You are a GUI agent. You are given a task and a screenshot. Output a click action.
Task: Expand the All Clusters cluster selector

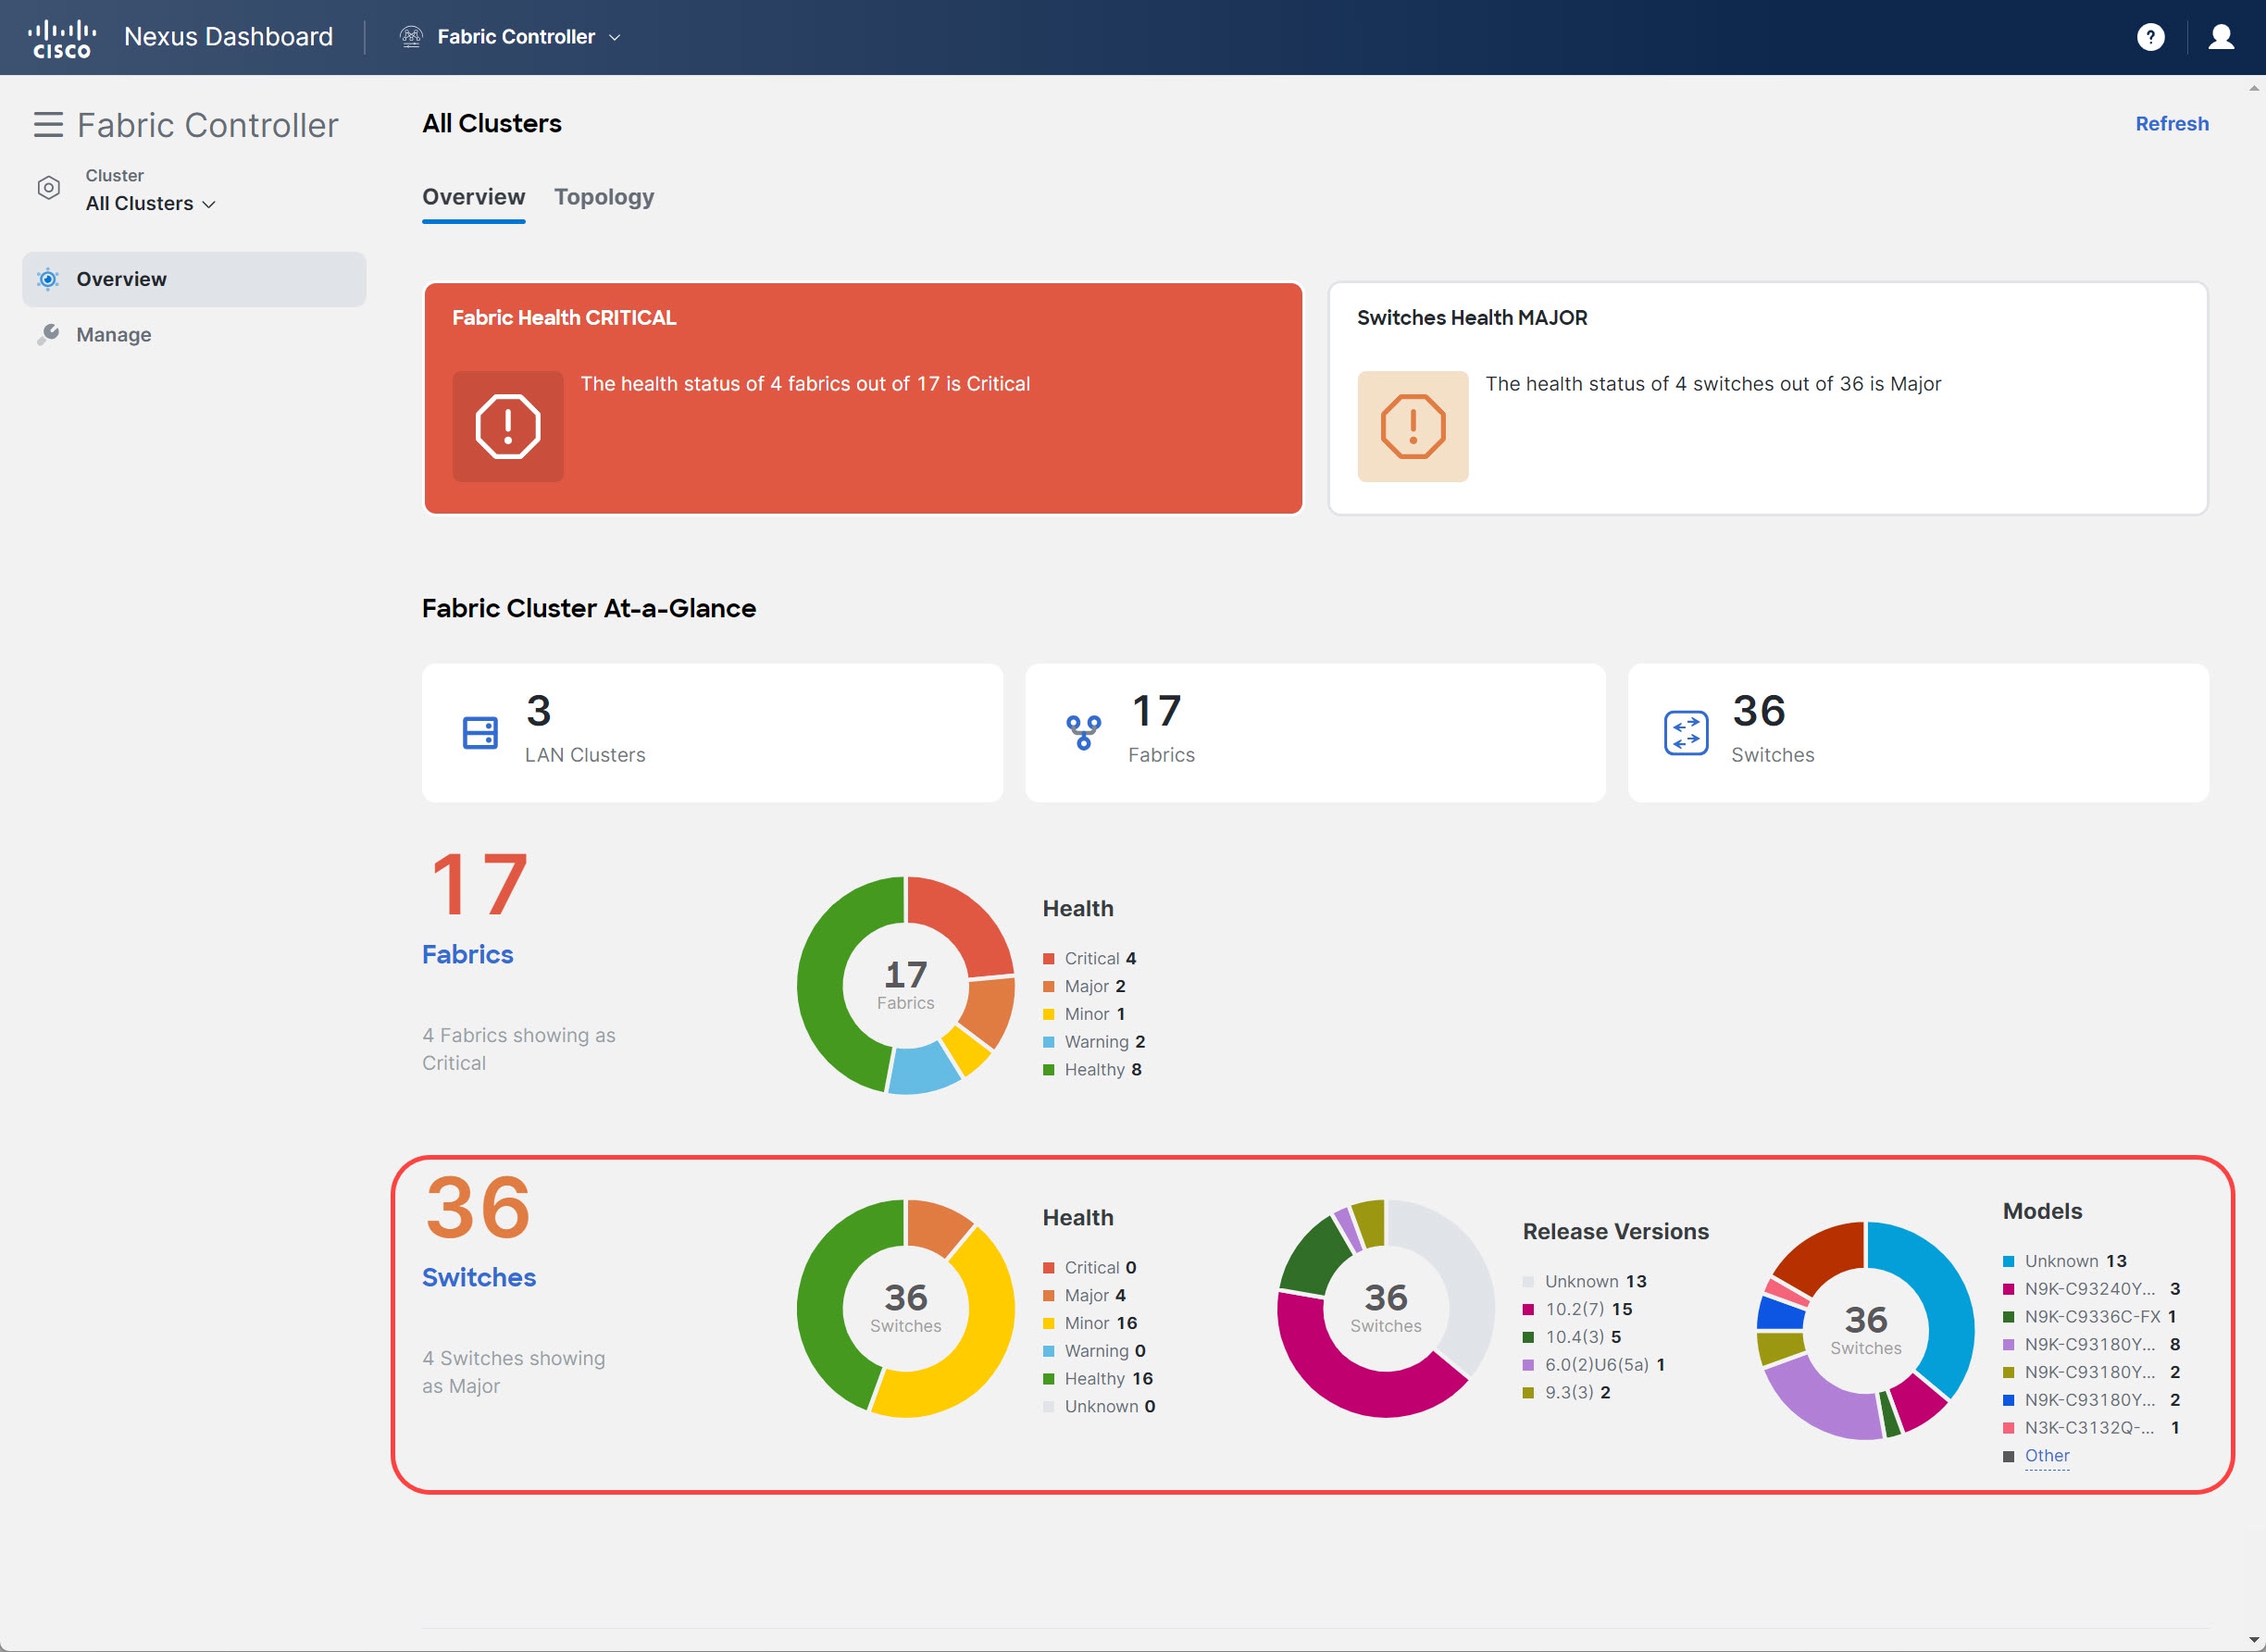150,203
